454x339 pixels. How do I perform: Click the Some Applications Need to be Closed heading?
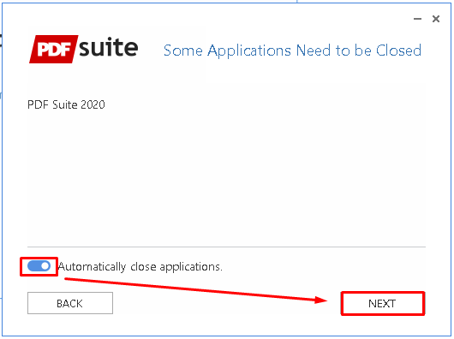(x=292, y=51)
